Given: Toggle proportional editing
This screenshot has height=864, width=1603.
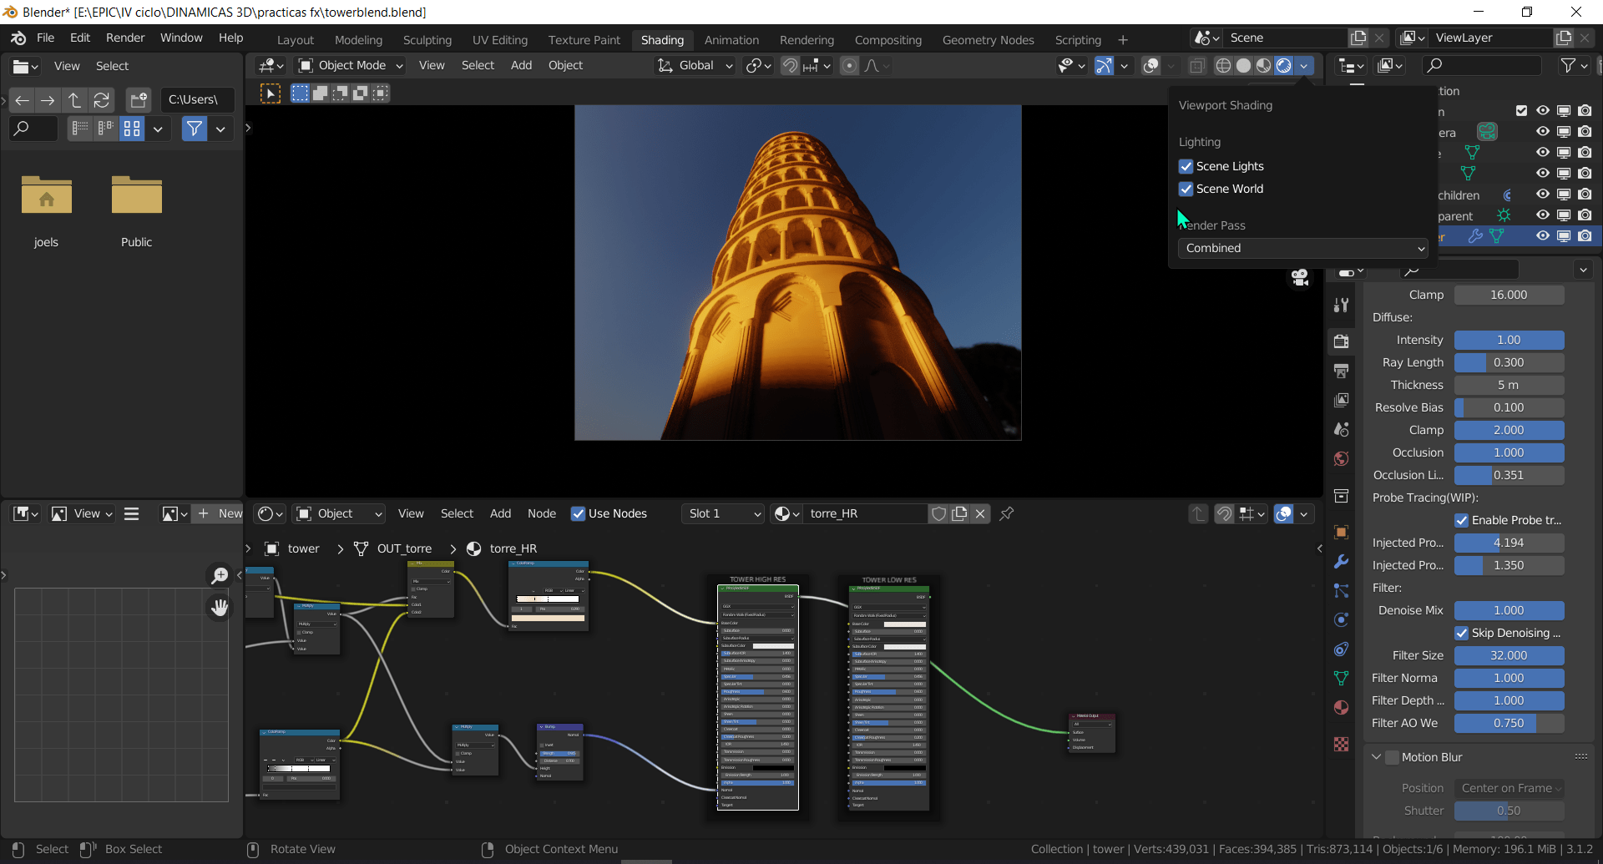Looking at the screenshot, I should point(849,66).
